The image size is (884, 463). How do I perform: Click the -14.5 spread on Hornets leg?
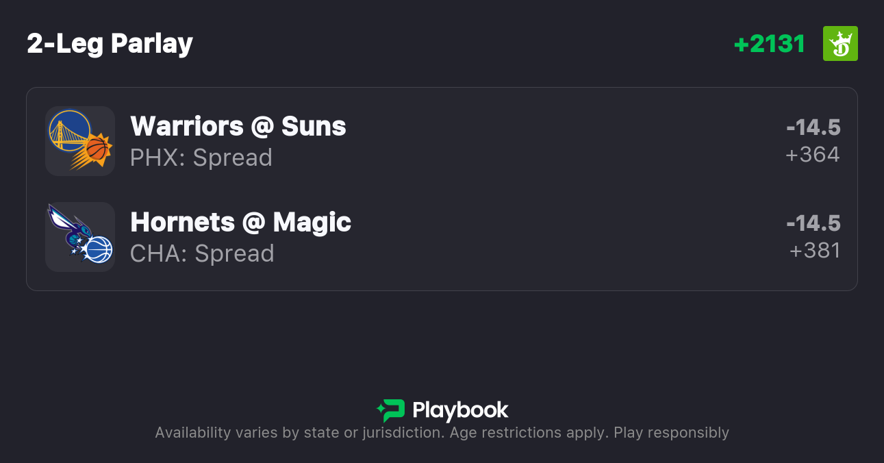(x=813, y=223)
